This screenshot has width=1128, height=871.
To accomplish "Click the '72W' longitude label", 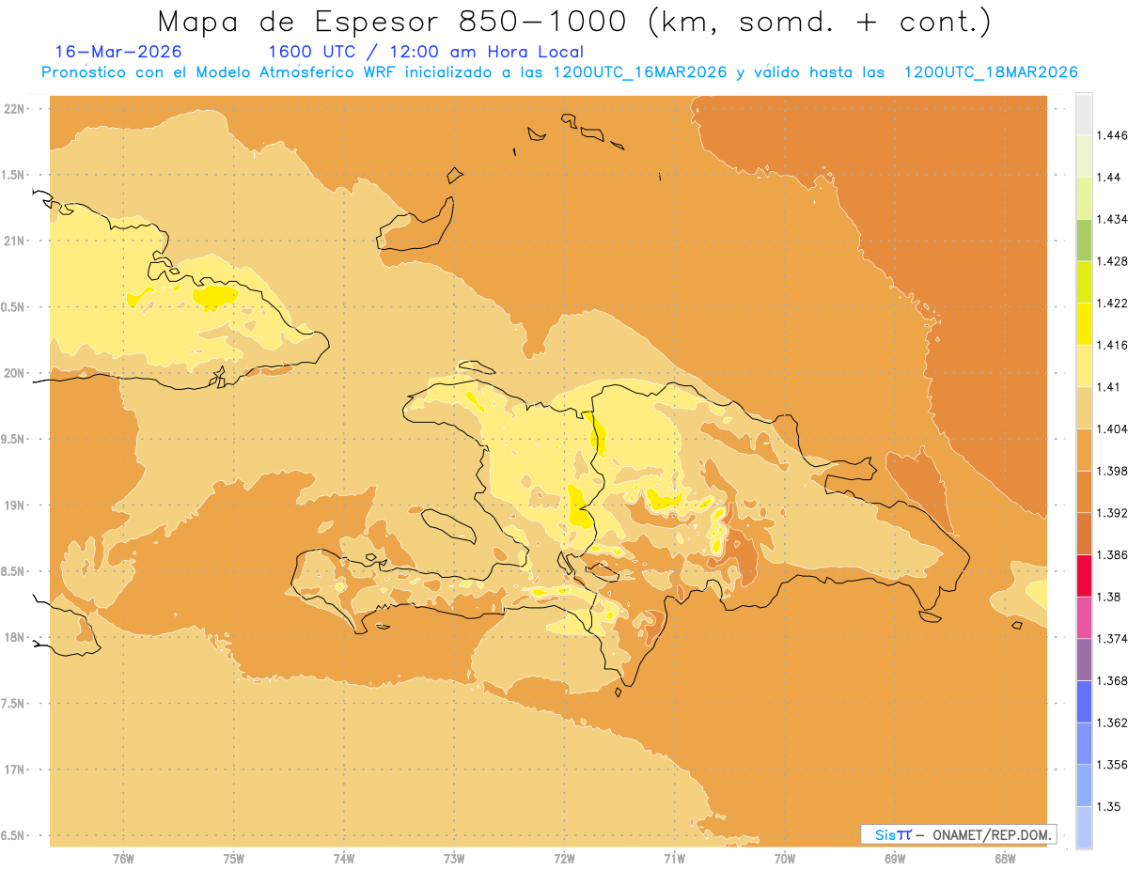I will 564,859.
